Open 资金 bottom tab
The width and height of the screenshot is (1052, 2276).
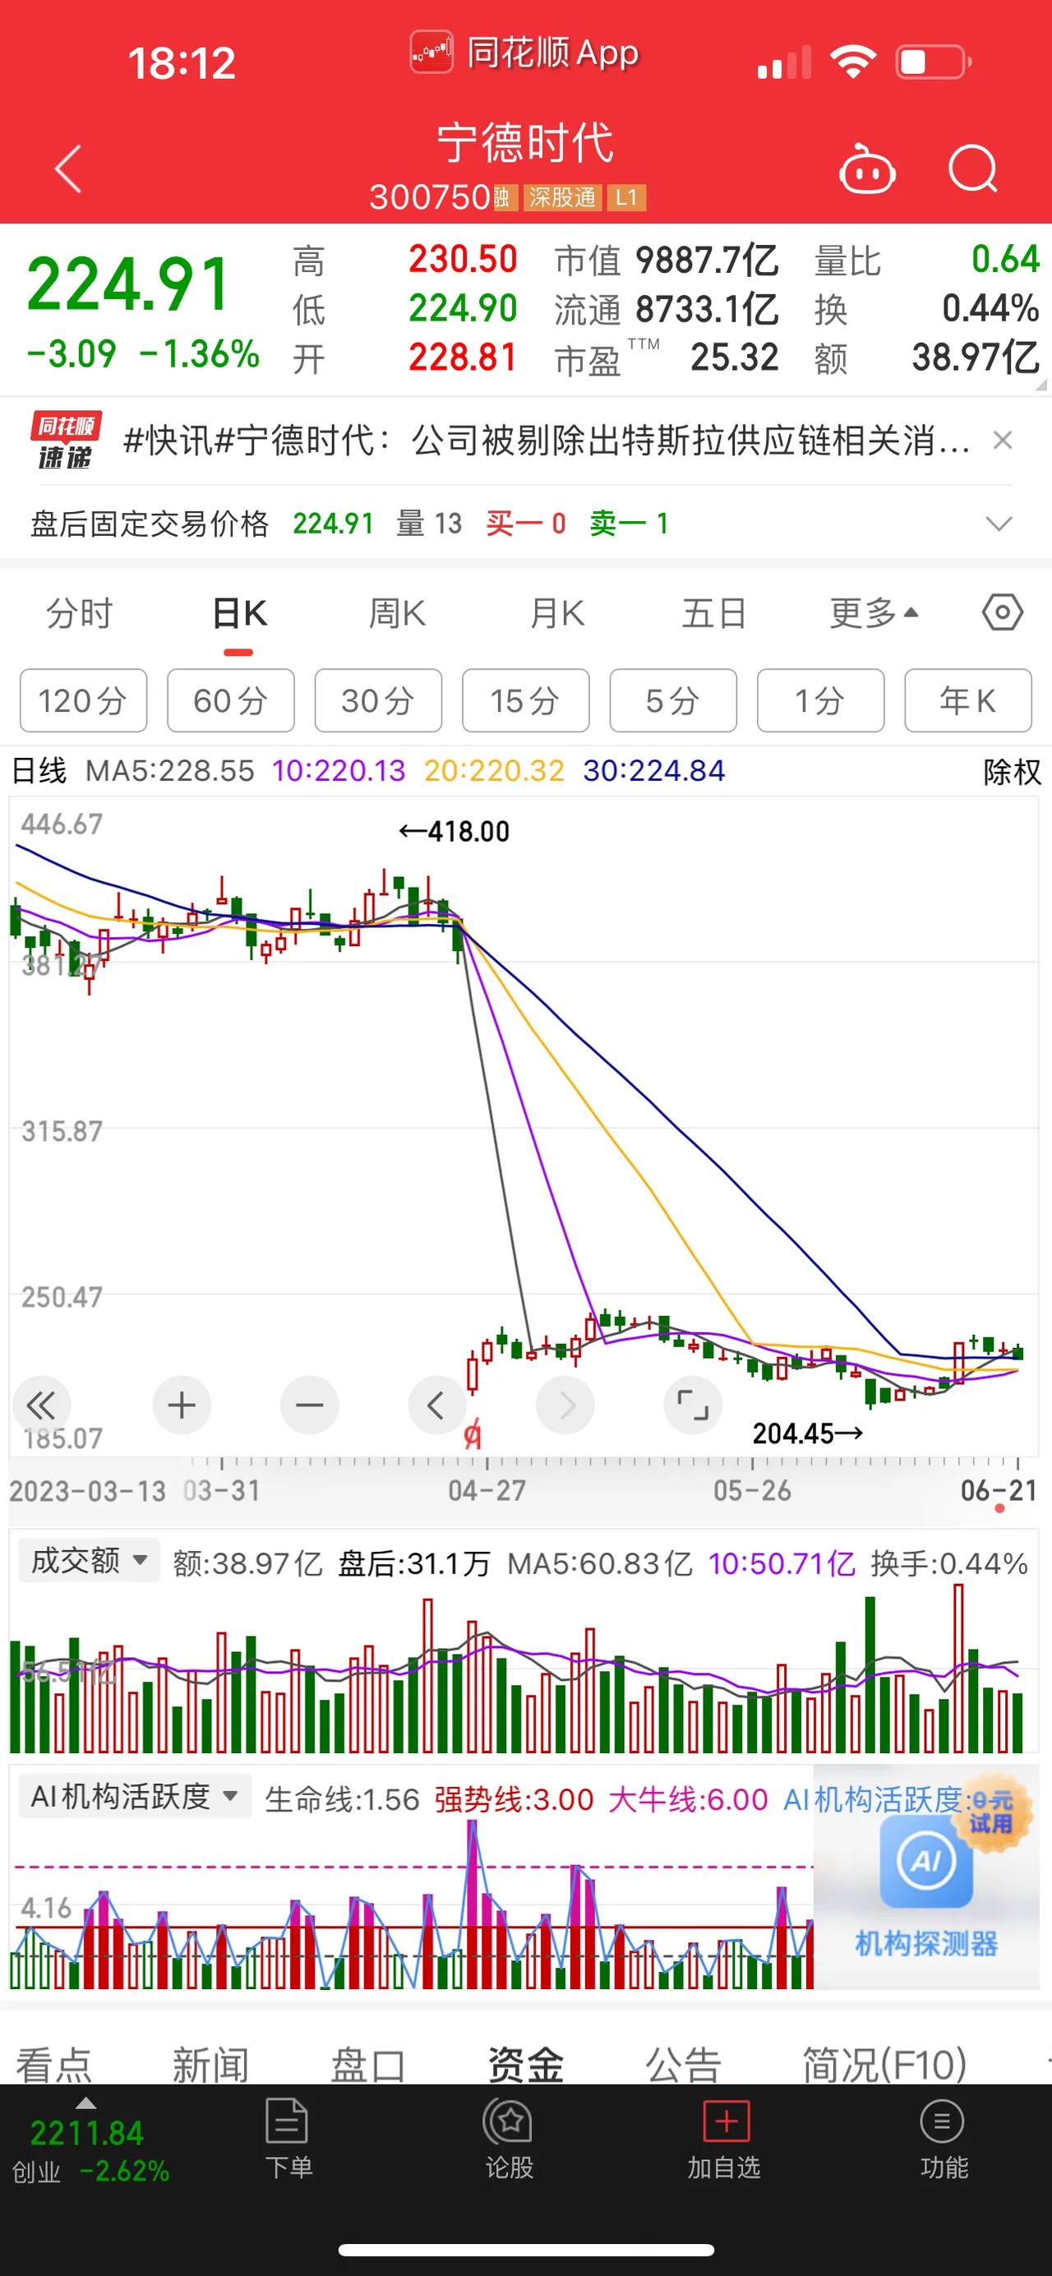[525, 2066]
